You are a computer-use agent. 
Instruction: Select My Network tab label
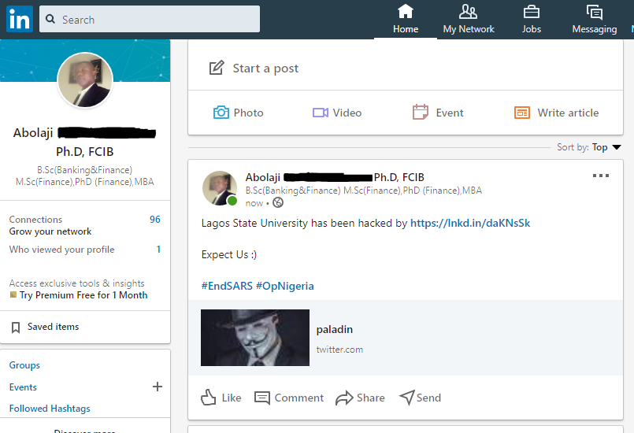(469, 29)
